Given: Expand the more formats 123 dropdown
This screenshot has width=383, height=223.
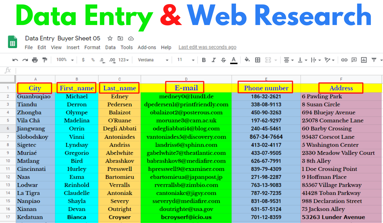Looking at the screenshot, I should (123, 60).
